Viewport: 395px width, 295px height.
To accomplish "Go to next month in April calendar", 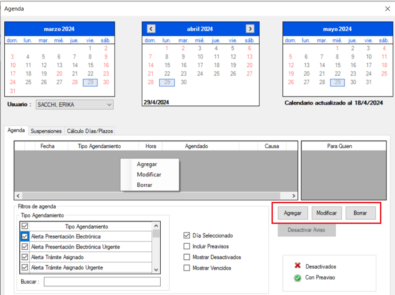I will point(250,29).
